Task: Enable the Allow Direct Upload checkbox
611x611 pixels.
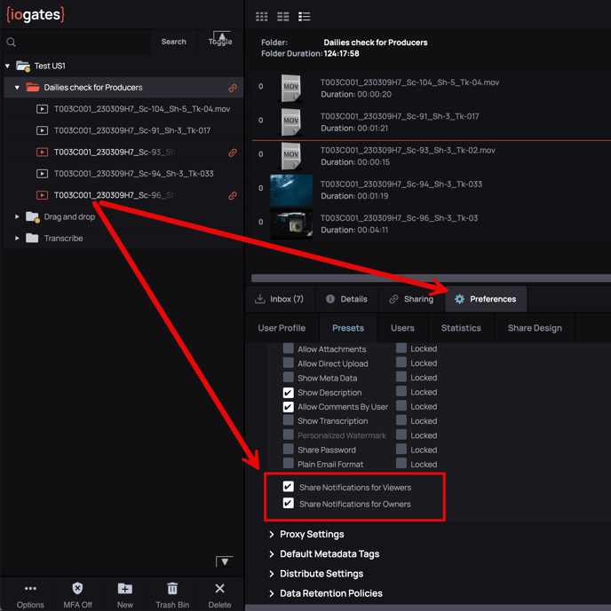Action: pos(289,364)
